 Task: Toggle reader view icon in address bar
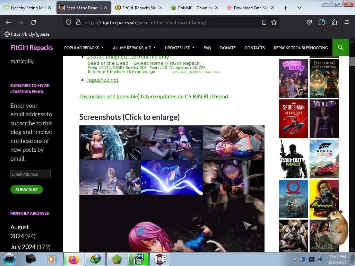(264, 22)
